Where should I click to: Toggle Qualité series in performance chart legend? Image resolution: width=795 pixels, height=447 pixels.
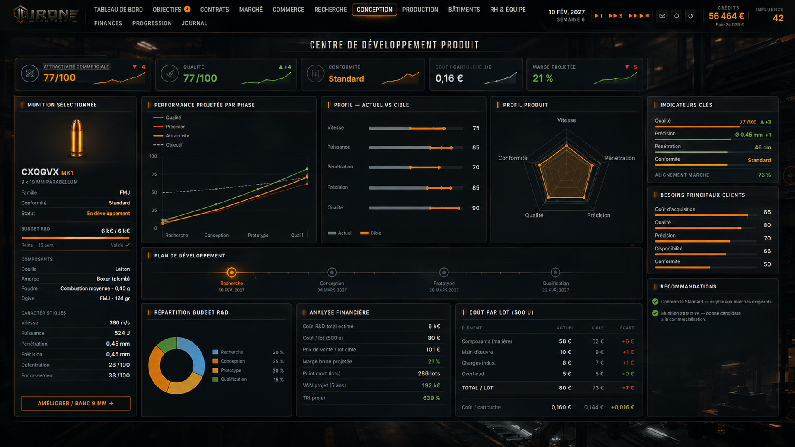(x=167, y=118)
